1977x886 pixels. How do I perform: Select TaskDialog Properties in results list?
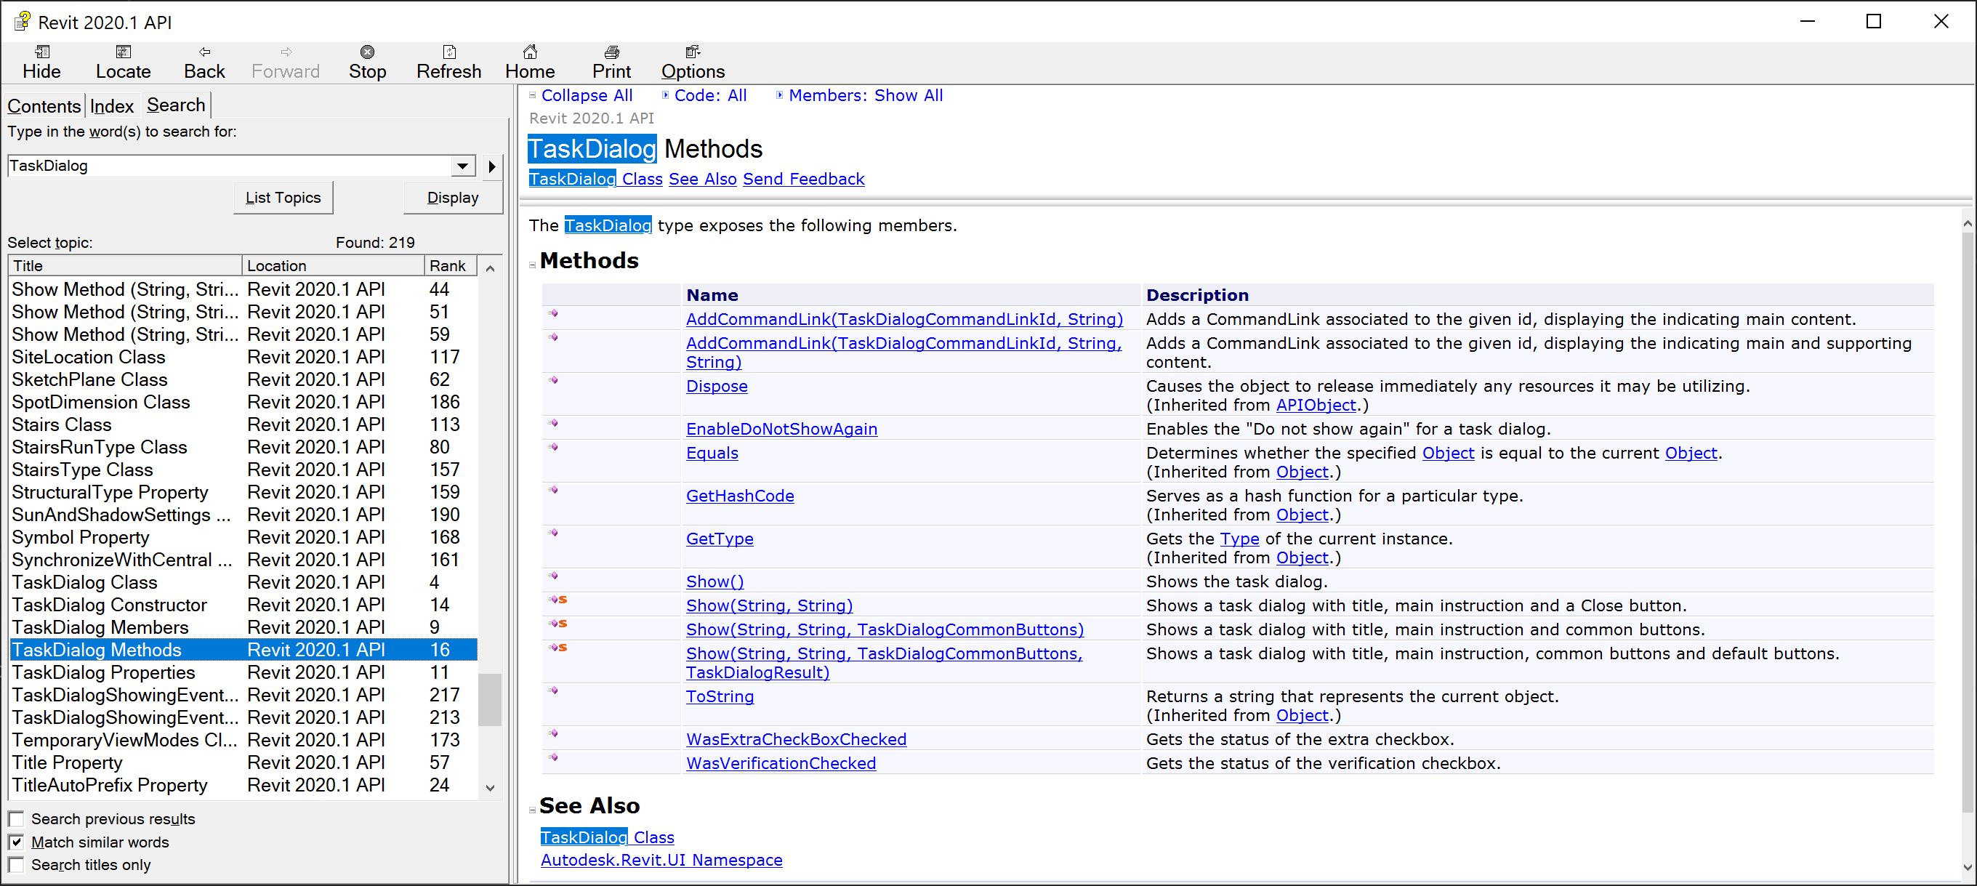pyautogui.click(x=104, y=672)
